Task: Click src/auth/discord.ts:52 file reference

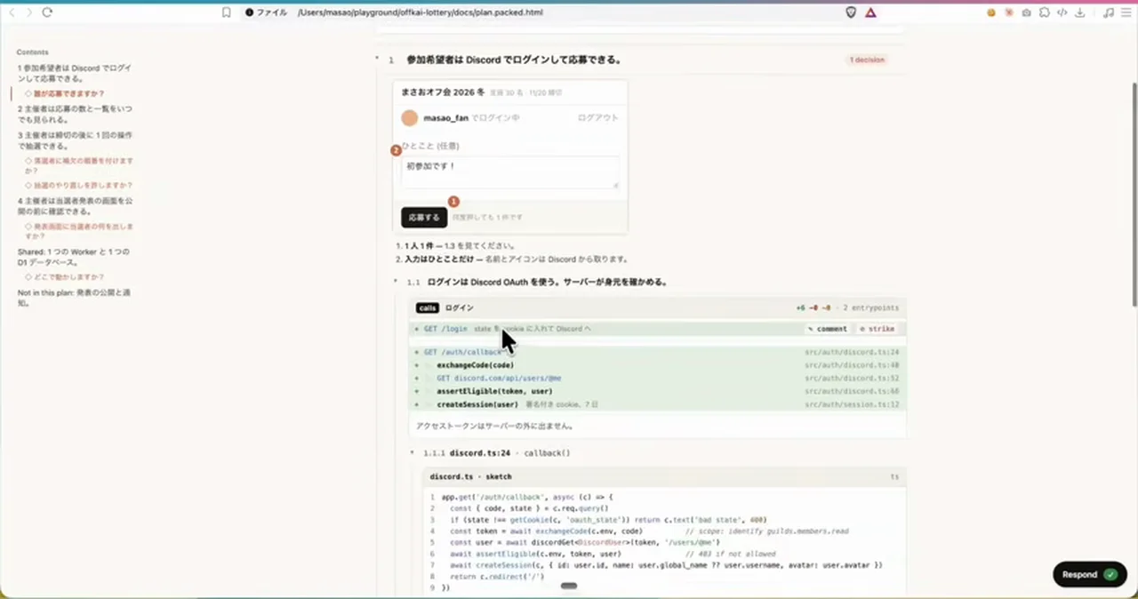Action: click(852, 378)
